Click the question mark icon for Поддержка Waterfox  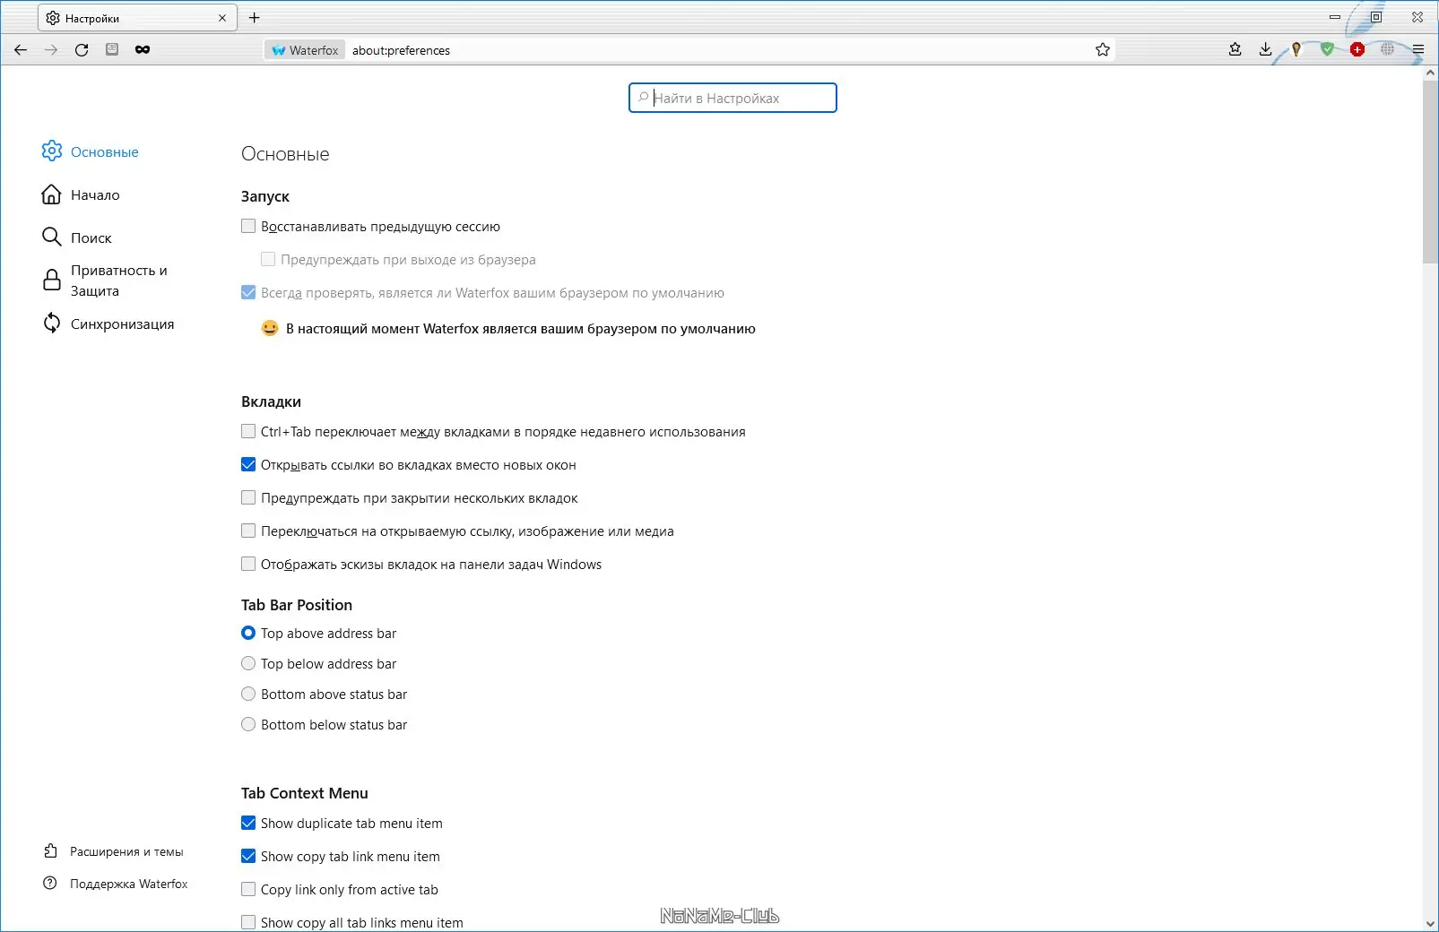[50, 884]
